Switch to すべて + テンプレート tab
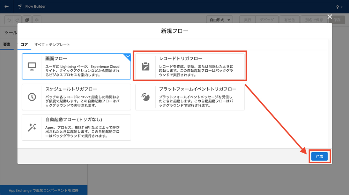 [x=52, y=45]
